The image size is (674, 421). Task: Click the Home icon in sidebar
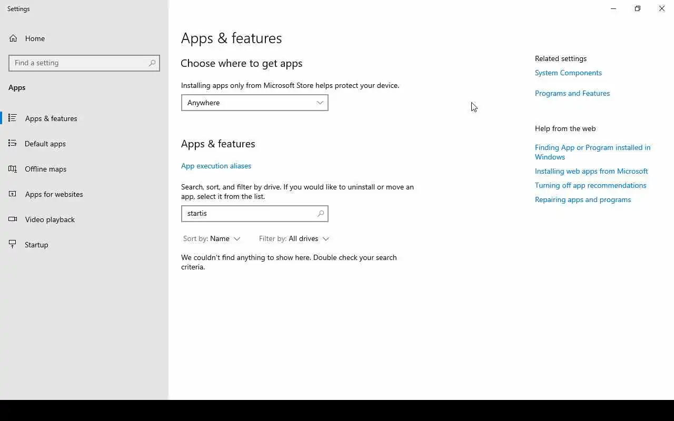coord(13,38)
